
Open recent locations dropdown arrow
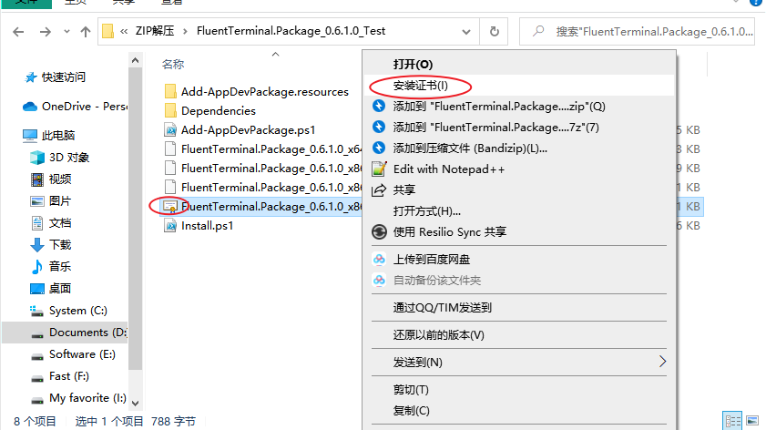pyautogui.click(x=66, y=32)
